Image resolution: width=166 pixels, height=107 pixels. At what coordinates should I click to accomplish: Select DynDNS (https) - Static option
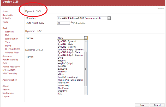[x=71, y=52]
